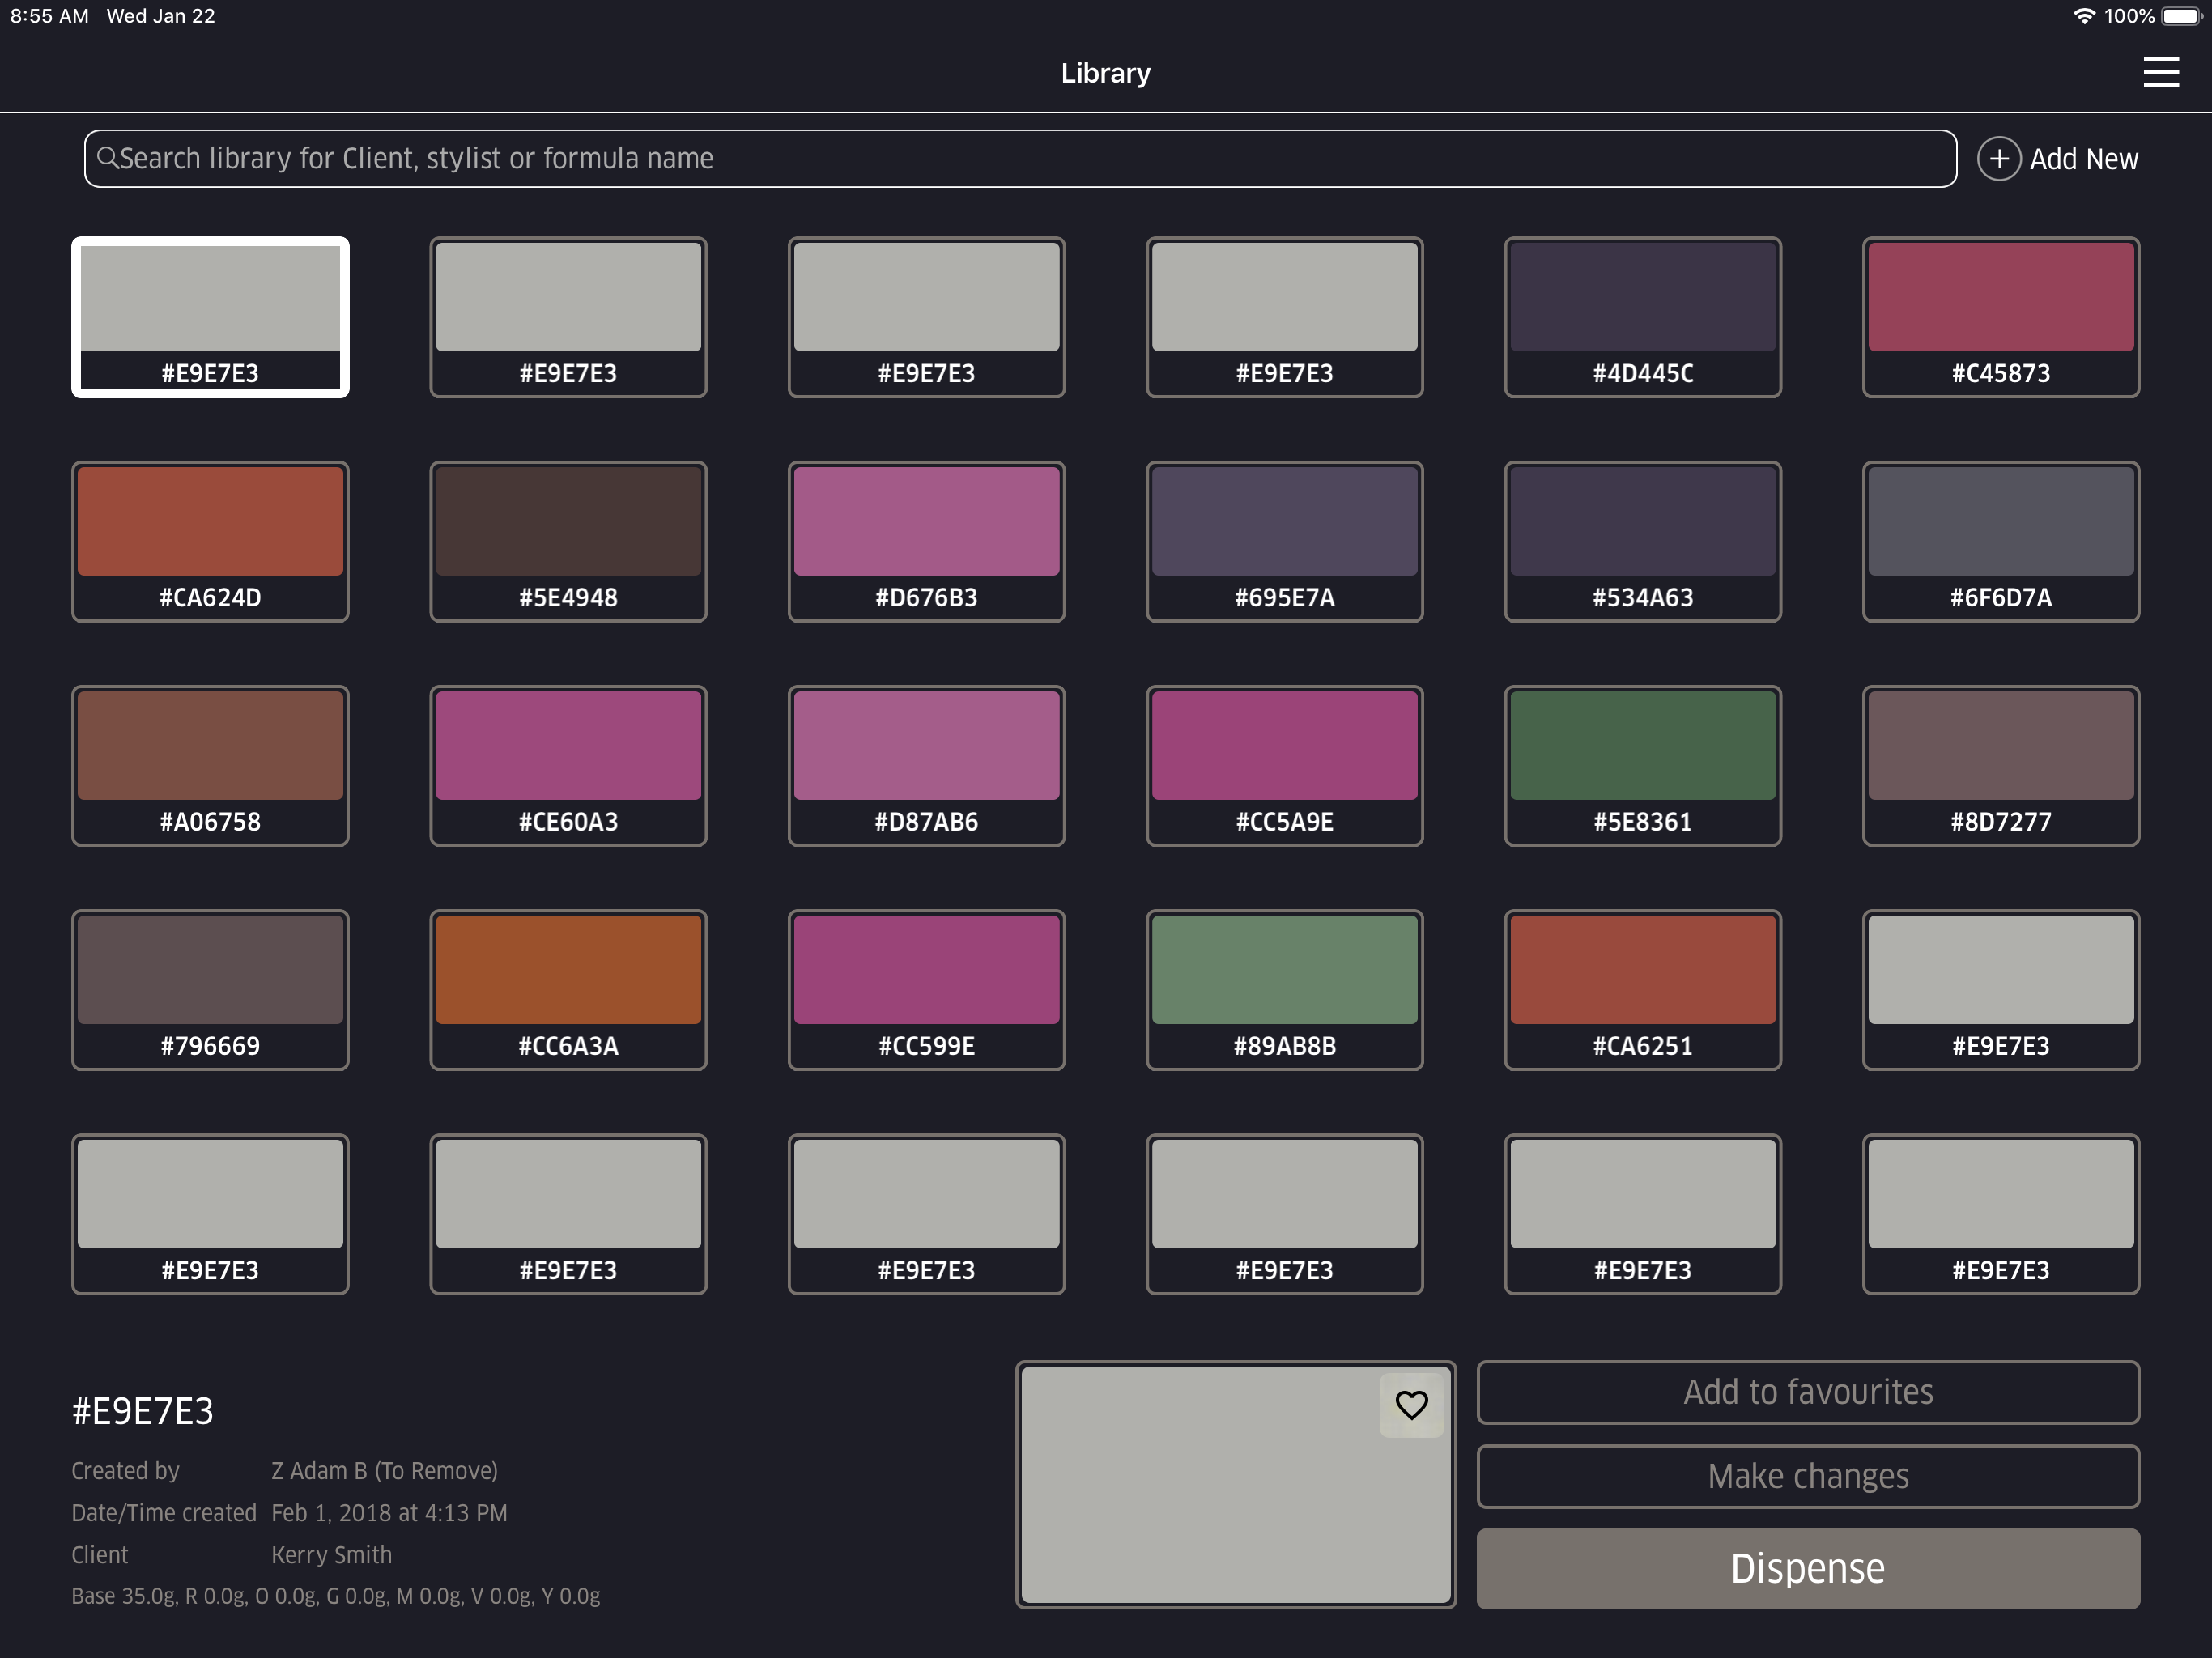2212x1658 pixels.
Task: Select the #A06758 swatch
Action: pyautogui.click(x=210, y=765)
